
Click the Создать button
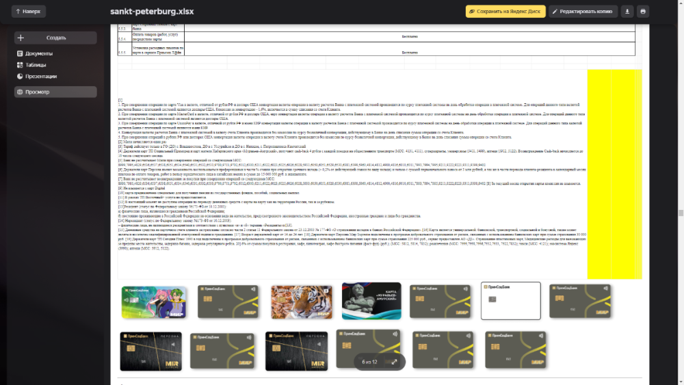[55, 38]
